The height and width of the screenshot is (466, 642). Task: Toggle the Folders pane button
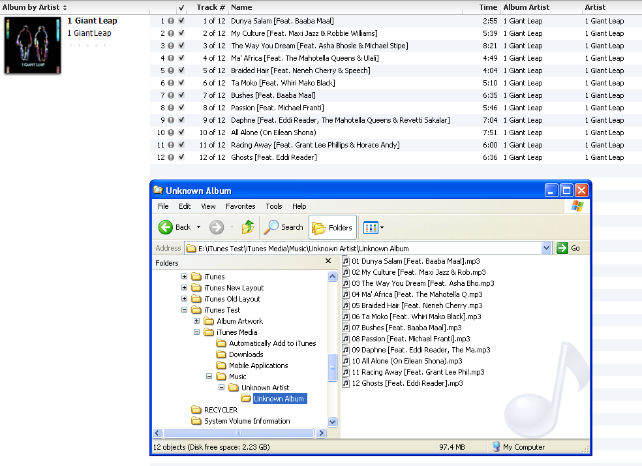click(x=333, y=227)
